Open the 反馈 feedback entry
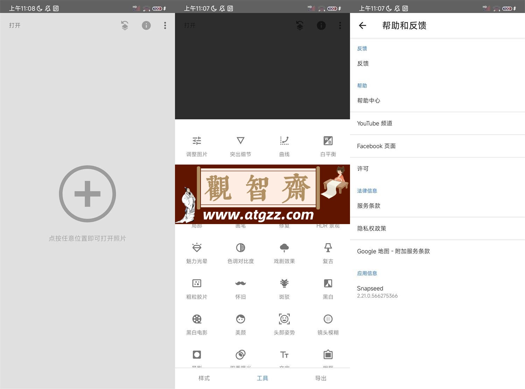Screen dimensions: 525x389 pos(437,63)
